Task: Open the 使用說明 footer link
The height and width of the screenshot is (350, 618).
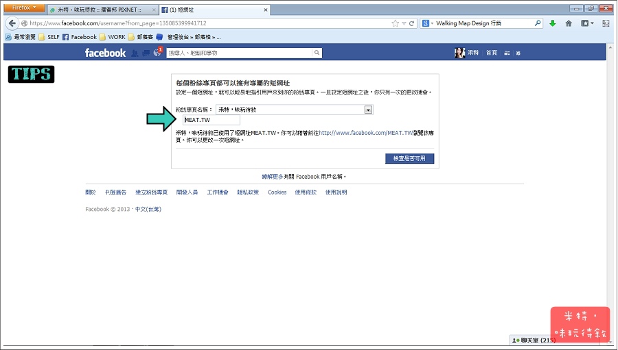Action: tap(336, 192)
